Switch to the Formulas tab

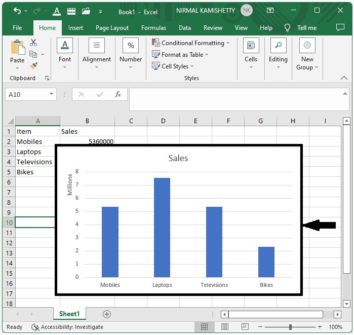click(x=153, y=28)
